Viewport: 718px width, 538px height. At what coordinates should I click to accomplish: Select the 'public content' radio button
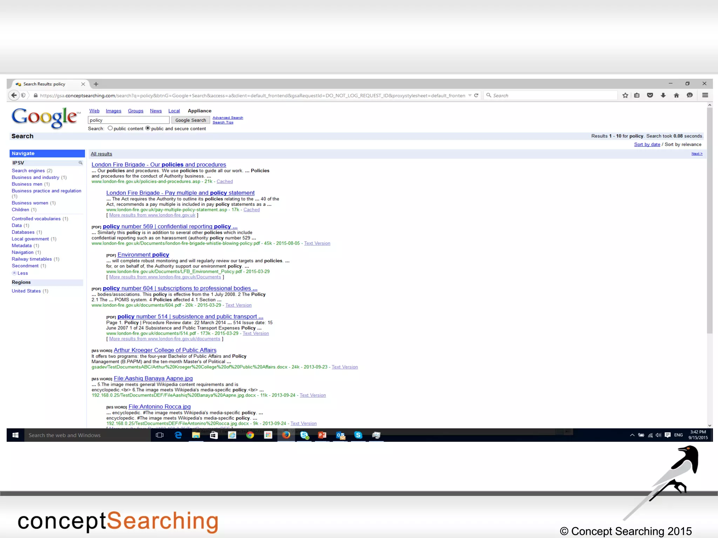pyautogui.click(x=110, y=128)
